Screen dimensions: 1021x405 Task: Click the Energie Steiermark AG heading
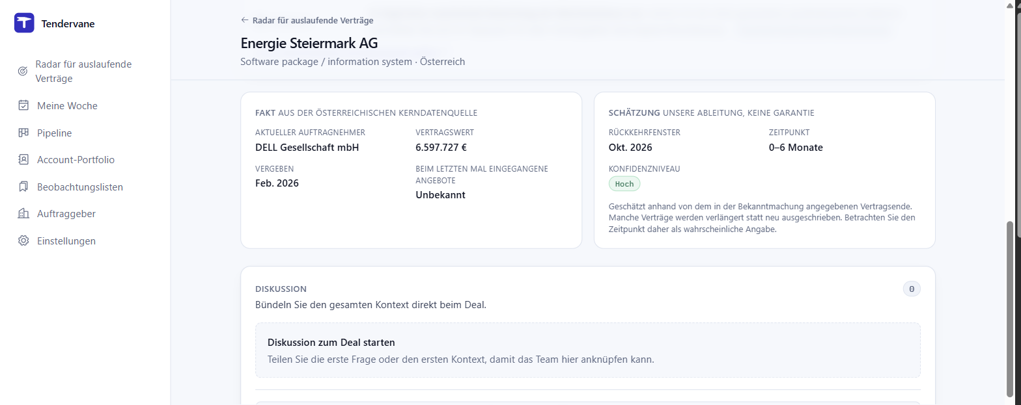coord(309,43)
